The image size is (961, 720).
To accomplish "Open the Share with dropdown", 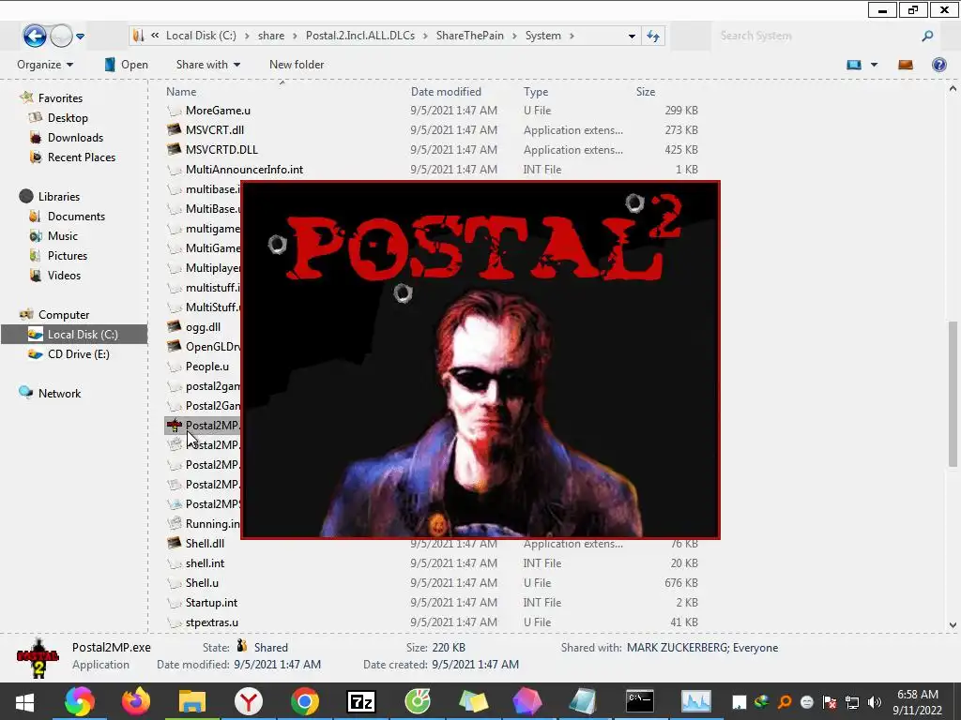I will 207,65.
